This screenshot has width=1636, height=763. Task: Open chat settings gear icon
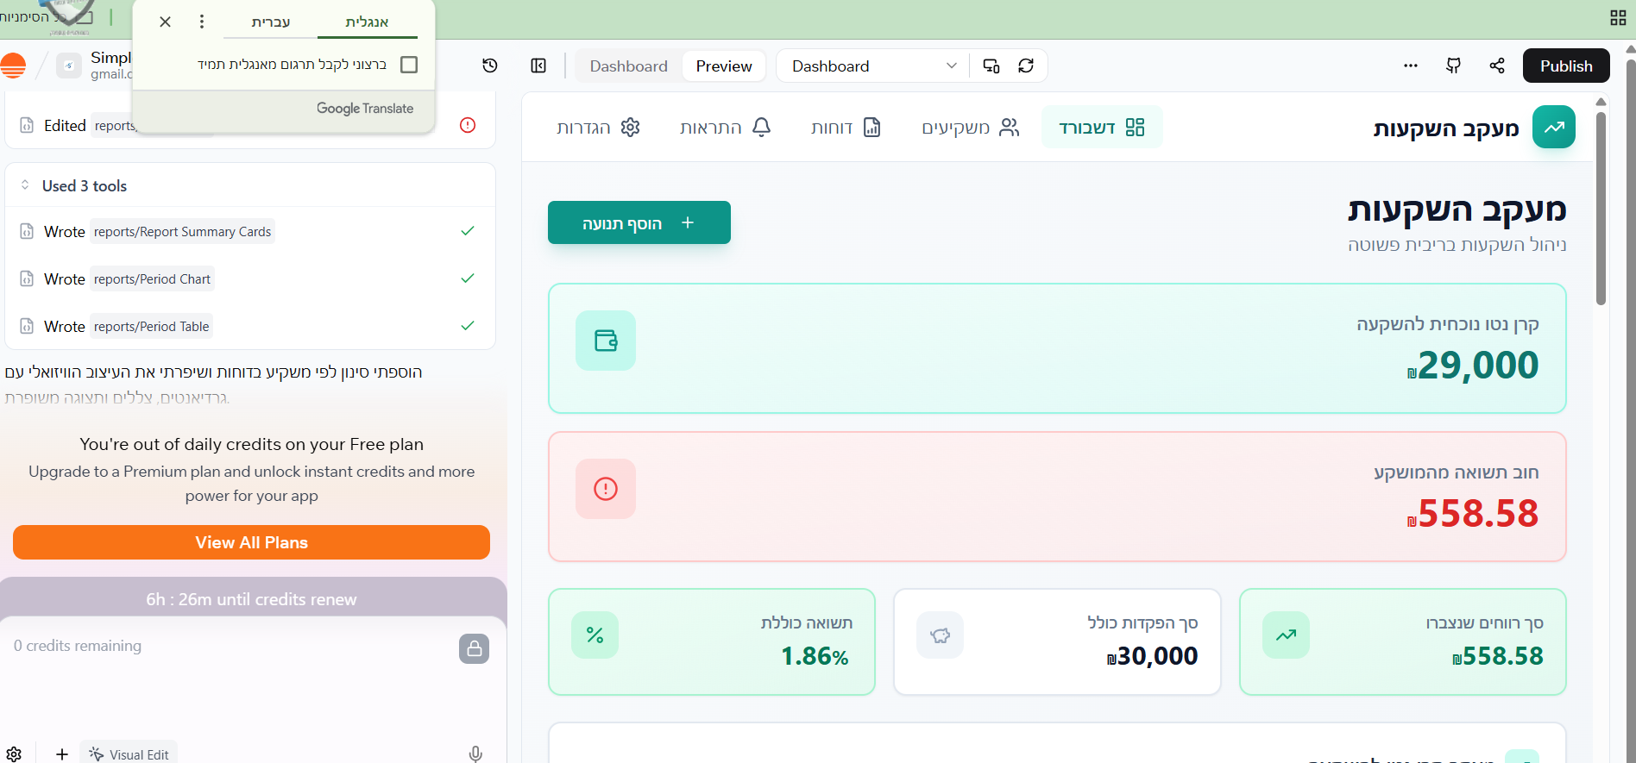(x=14, y=754)
